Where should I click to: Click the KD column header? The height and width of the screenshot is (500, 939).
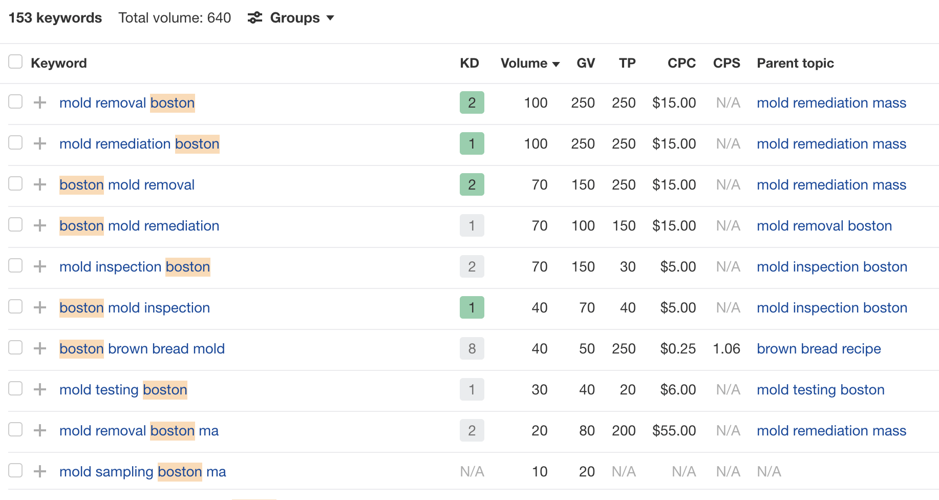tap(469, 63)
